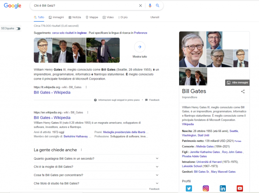Open the Melinda Gates link

205,146
